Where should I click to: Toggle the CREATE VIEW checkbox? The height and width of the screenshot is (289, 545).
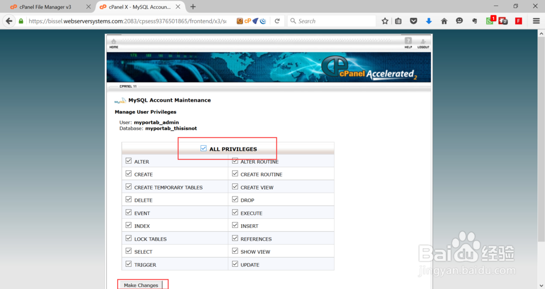(x=235, y=187)
